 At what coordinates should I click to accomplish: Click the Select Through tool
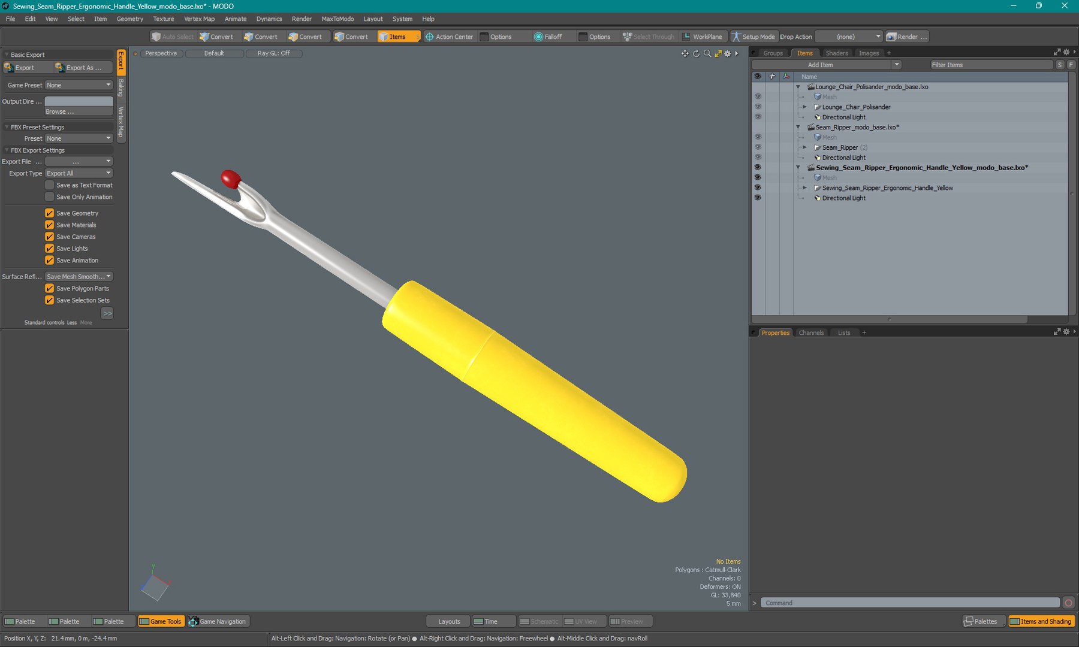pos(649,37)
